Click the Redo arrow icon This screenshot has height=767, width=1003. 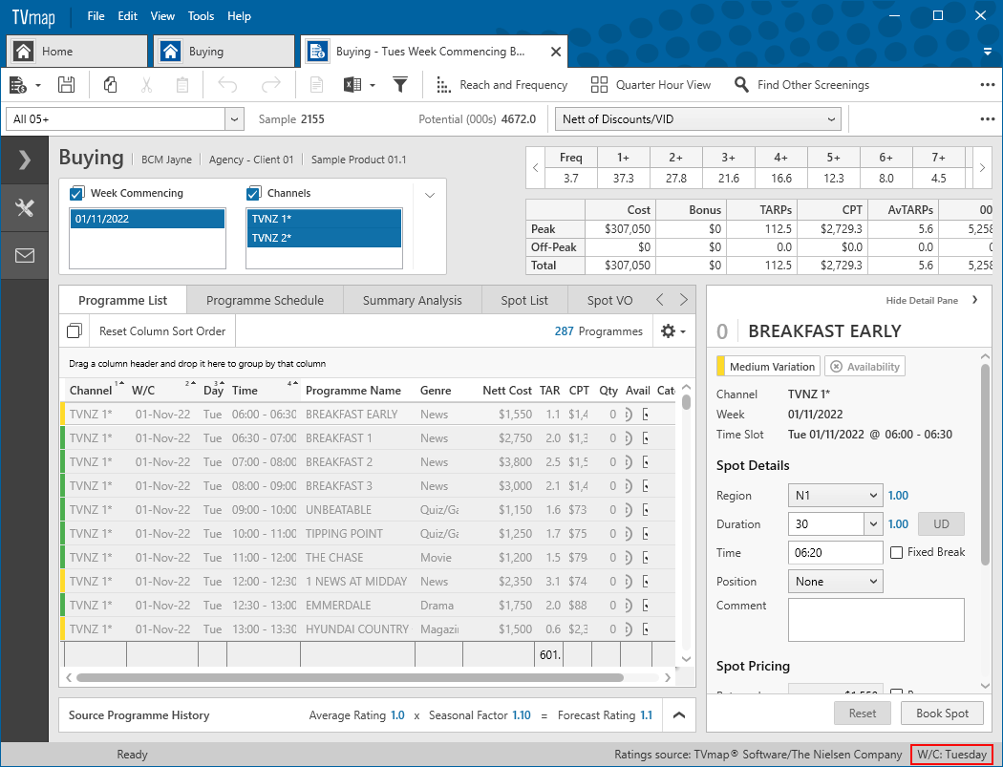click(x=271, y=84)
